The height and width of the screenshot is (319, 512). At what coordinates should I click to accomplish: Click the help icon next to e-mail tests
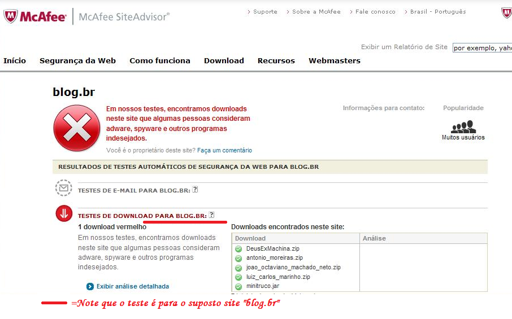pos(195,189)
